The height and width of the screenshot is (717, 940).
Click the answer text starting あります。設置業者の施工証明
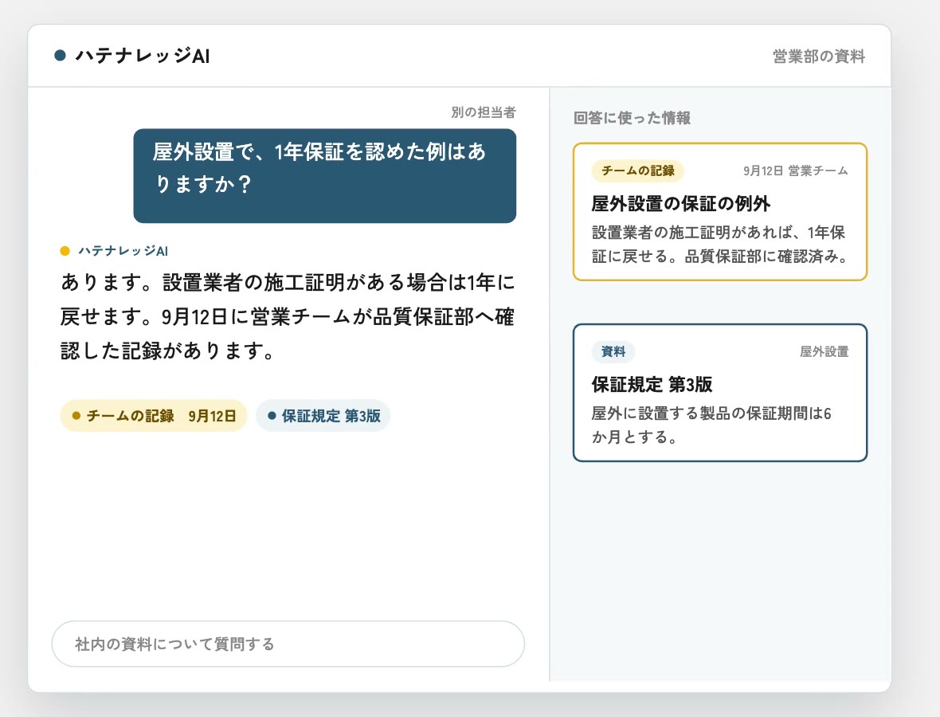point(287,316)
